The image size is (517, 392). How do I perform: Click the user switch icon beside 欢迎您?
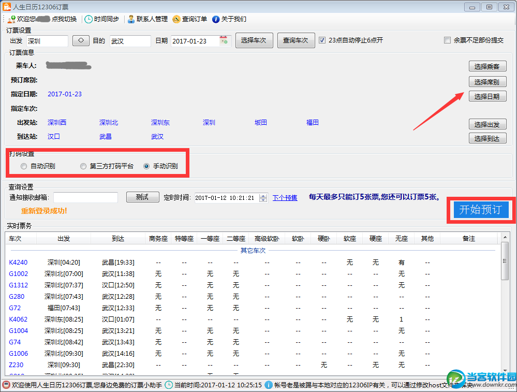(x=11, y=19)
